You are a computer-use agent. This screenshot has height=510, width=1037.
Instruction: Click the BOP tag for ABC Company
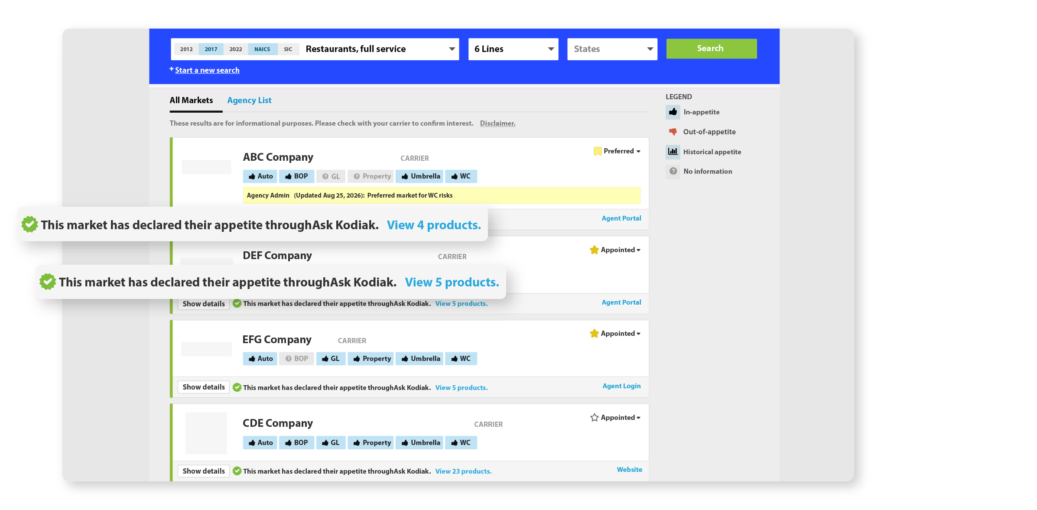point(296,176)
